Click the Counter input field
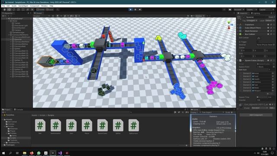Screen dimensions: 277x156 point(265,100)
